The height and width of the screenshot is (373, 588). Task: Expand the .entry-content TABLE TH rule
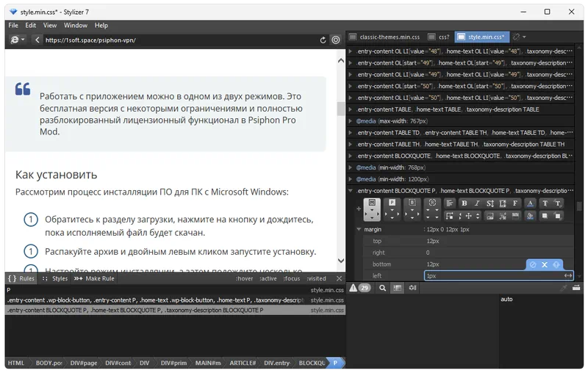coord(351,144)
